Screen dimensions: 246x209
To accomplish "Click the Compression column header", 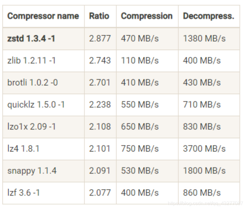I will coord(147,16).
